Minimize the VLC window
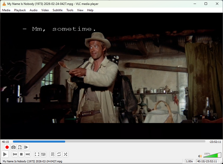This screenshot has width=223, height=164. [195, 4]
